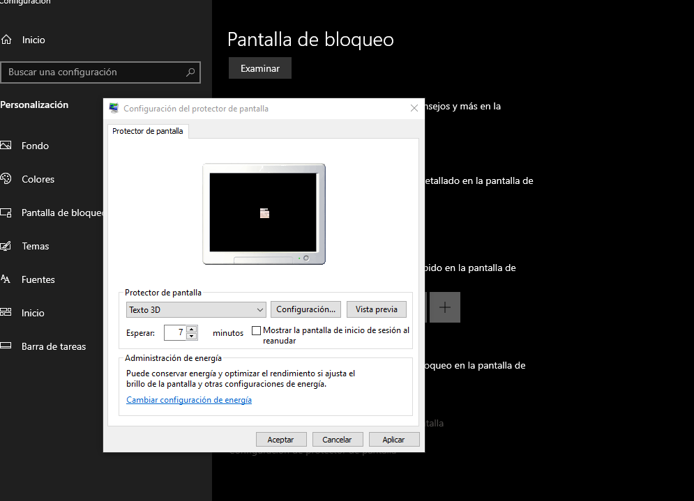The width and height of the screenshot is (694, 501).
Task: Click the Temas brush icon
Action: point(6,246)
